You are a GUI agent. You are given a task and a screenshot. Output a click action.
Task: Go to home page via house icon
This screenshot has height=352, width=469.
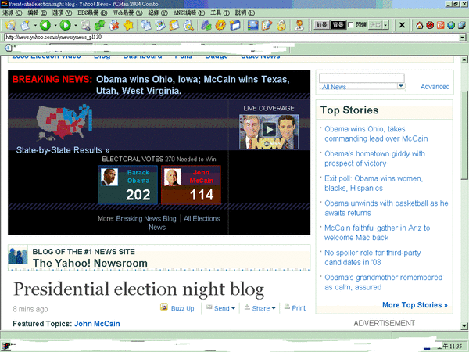point(420,25)
